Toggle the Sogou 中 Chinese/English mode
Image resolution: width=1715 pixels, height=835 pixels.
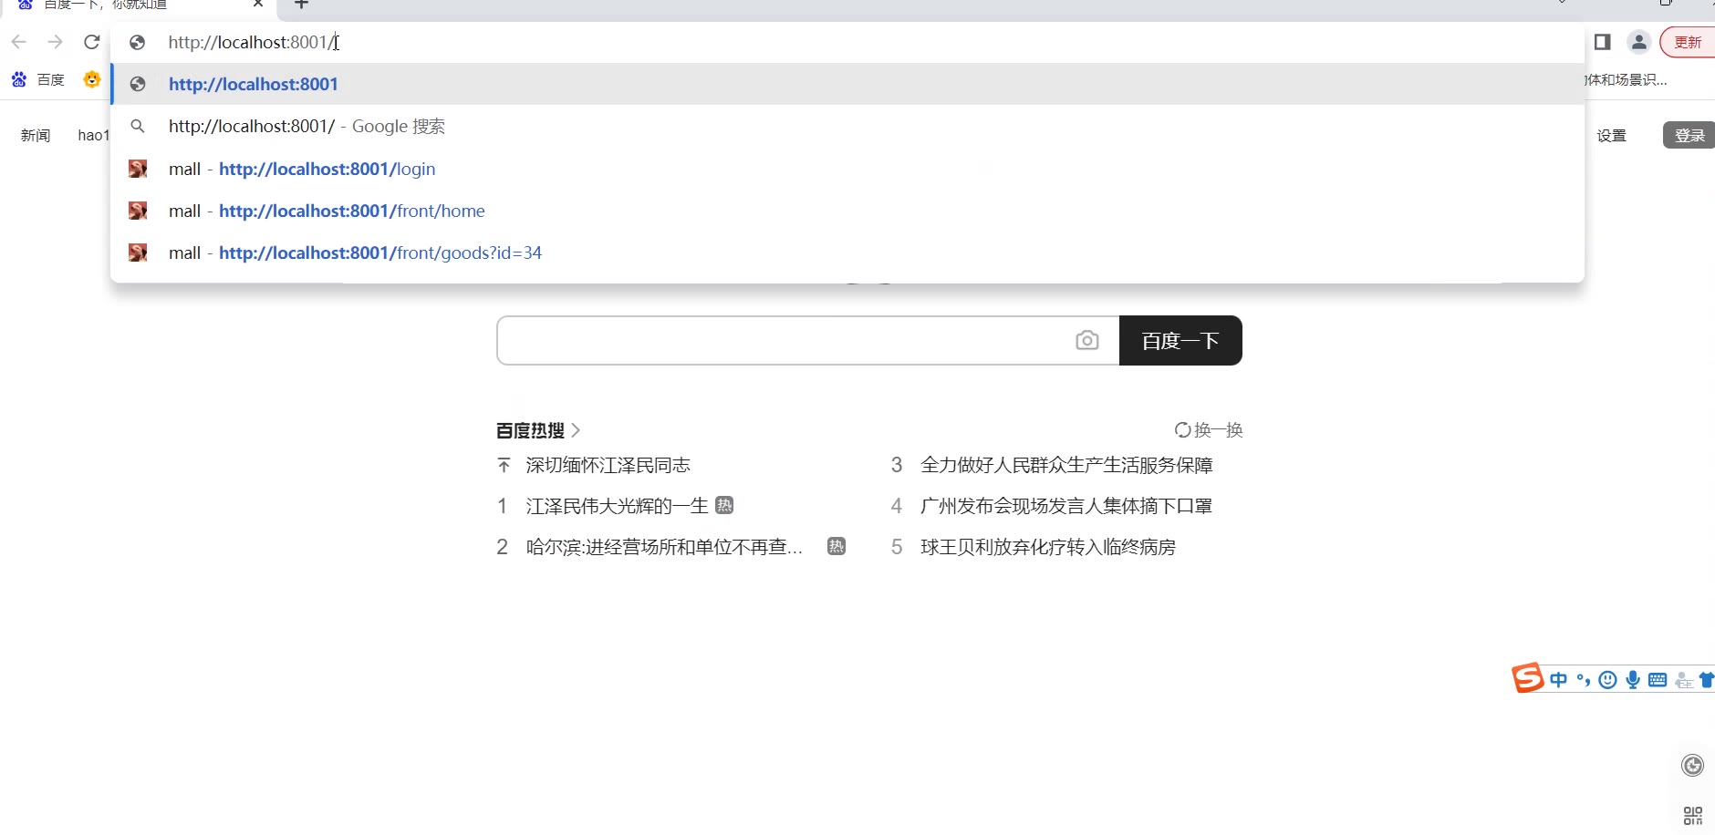pyautogui.click(x=1559, y=680)
